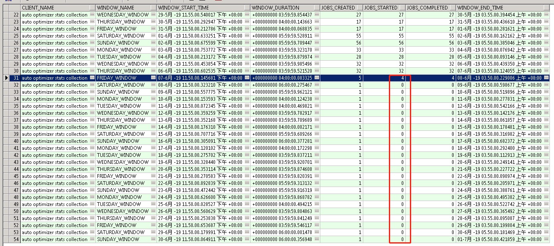This screenshot has width=554, height=246.
Task: Click the JOBS_COMPLETED column header
Action: (427, 8)
